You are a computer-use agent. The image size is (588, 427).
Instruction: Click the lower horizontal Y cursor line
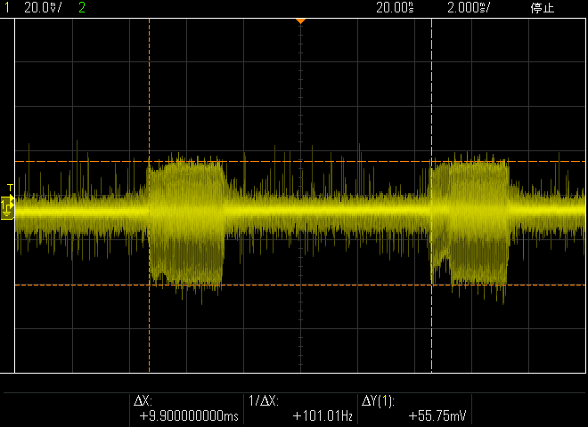(x=300, y=285)
